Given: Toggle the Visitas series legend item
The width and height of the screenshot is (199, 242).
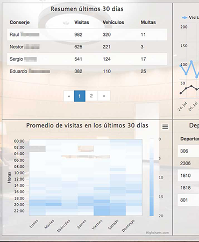Looking at the screenshot, I should tap(190, 17).
